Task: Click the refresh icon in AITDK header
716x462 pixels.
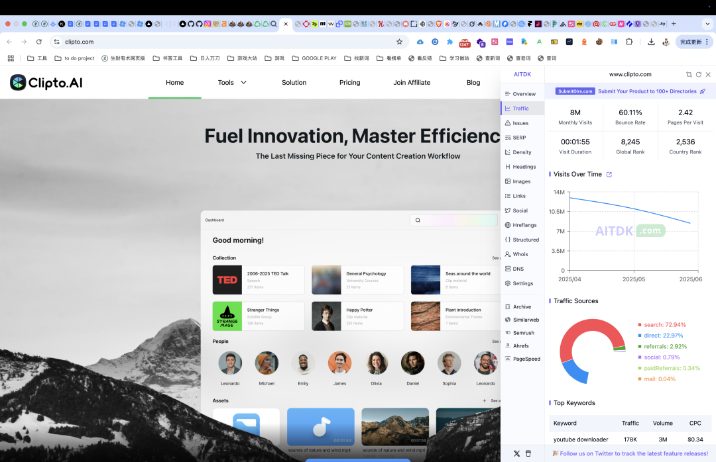Action: 699,74
